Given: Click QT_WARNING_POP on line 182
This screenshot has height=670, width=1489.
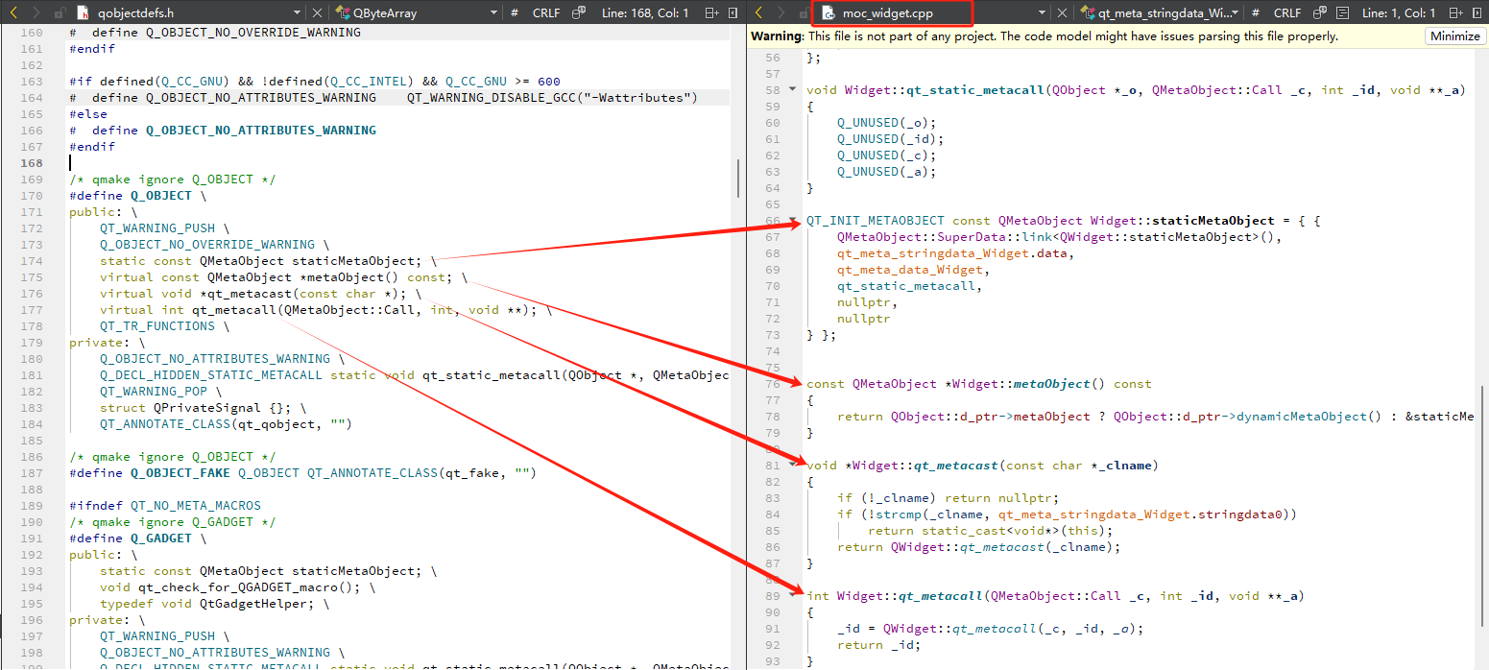Looking at the screenshot, I should click(153, 391).
